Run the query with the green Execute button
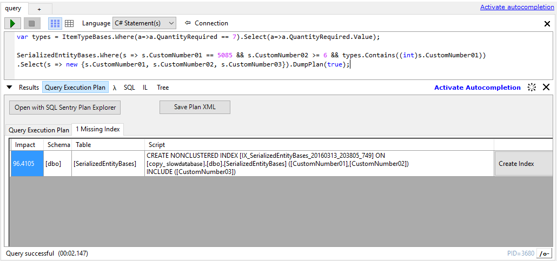 (13, 23)
